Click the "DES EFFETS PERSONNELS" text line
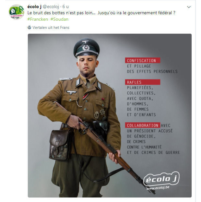The width and height of the screenshot is (201, 202). [x=152, y=71]
